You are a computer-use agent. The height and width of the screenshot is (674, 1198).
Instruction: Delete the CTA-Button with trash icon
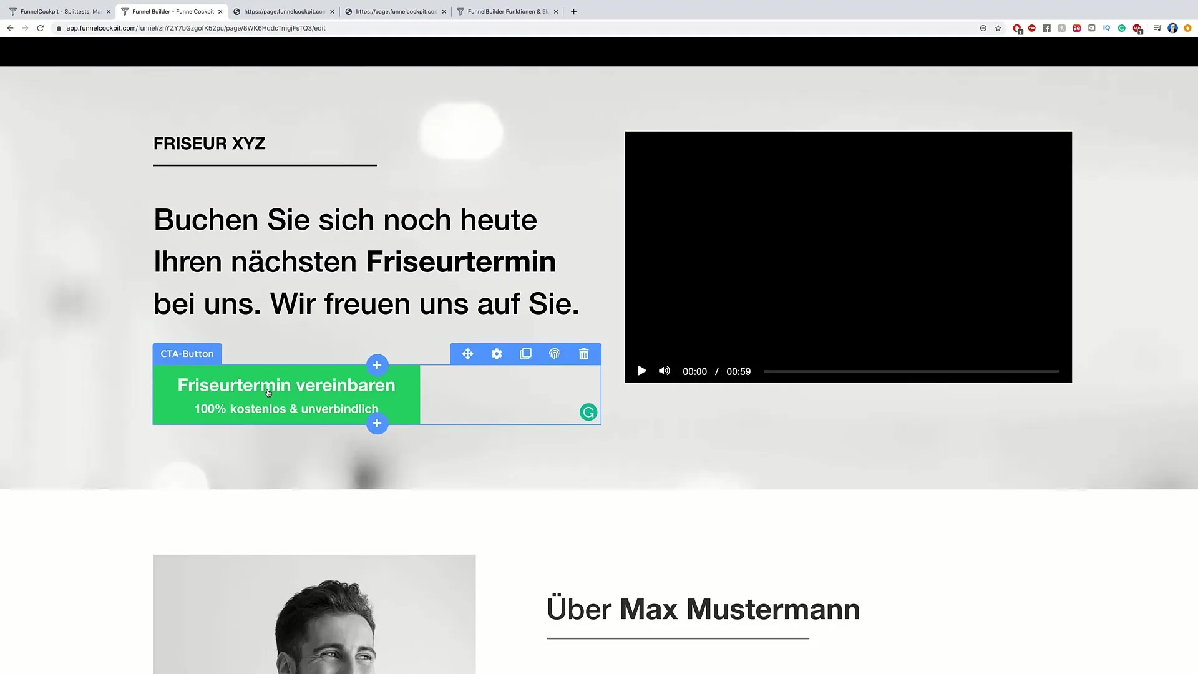[584, 354]
